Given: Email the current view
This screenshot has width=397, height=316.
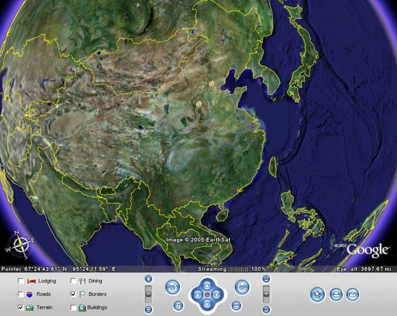Looking at the screenshot, I should (x=353, y=295).
